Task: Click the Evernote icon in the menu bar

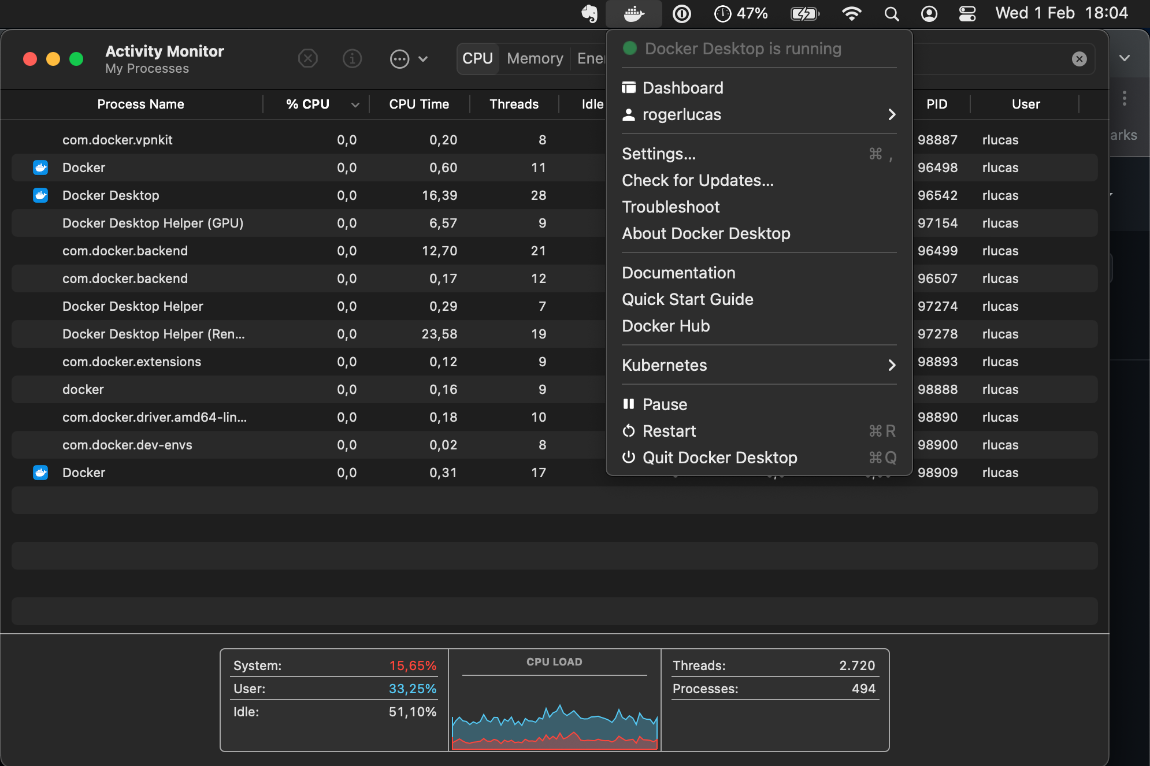Action: (591, 13)
